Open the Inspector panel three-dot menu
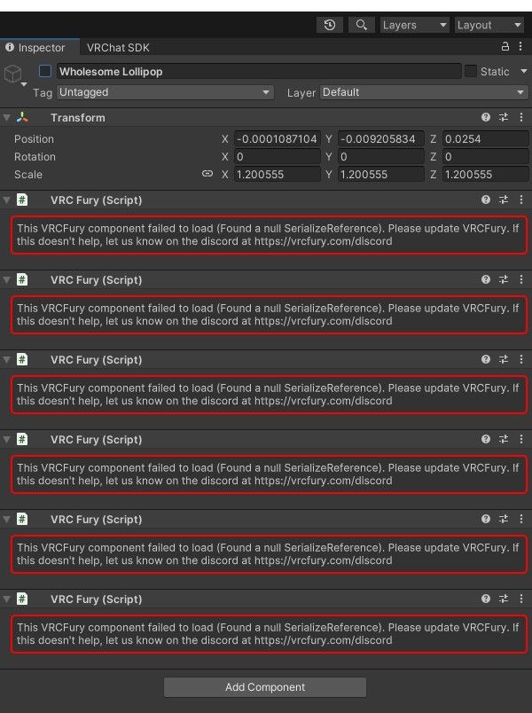 (x=520, y=46)
